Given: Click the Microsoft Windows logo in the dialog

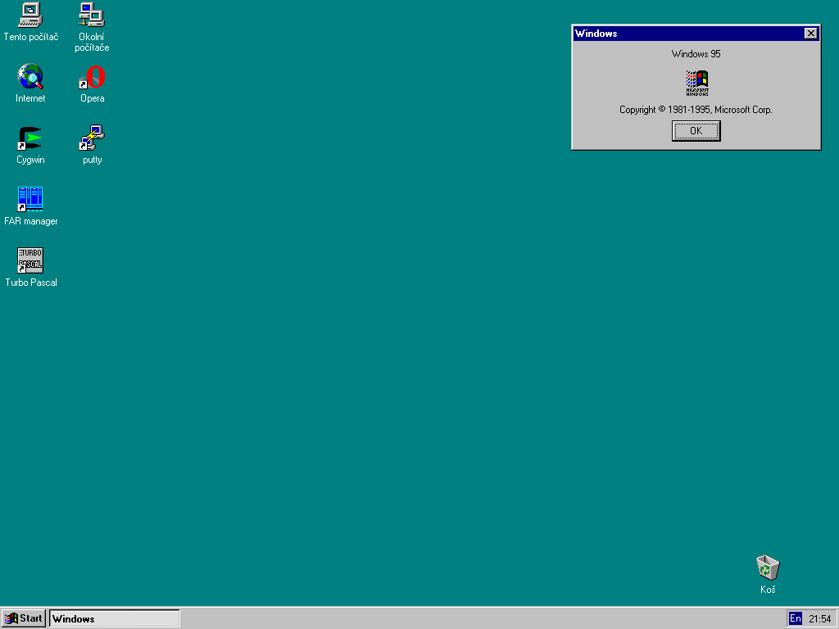Looking at the screenshot, I should [x=696, y=83].
